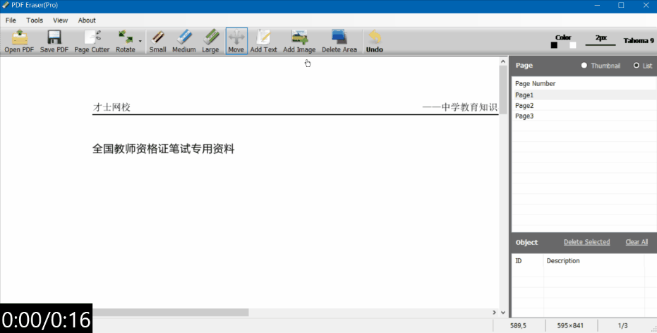Select the Add Text tool
Screen dimensions: 657x333
tap(263, 41)
